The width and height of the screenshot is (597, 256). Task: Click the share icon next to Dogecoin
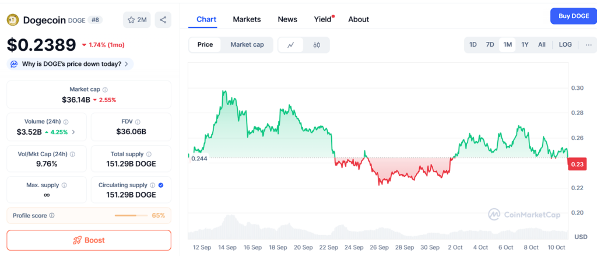[163, 20]
